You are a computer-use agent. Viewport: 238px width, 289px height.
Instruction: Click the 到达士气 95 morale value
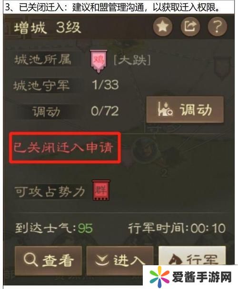[85, 229]
